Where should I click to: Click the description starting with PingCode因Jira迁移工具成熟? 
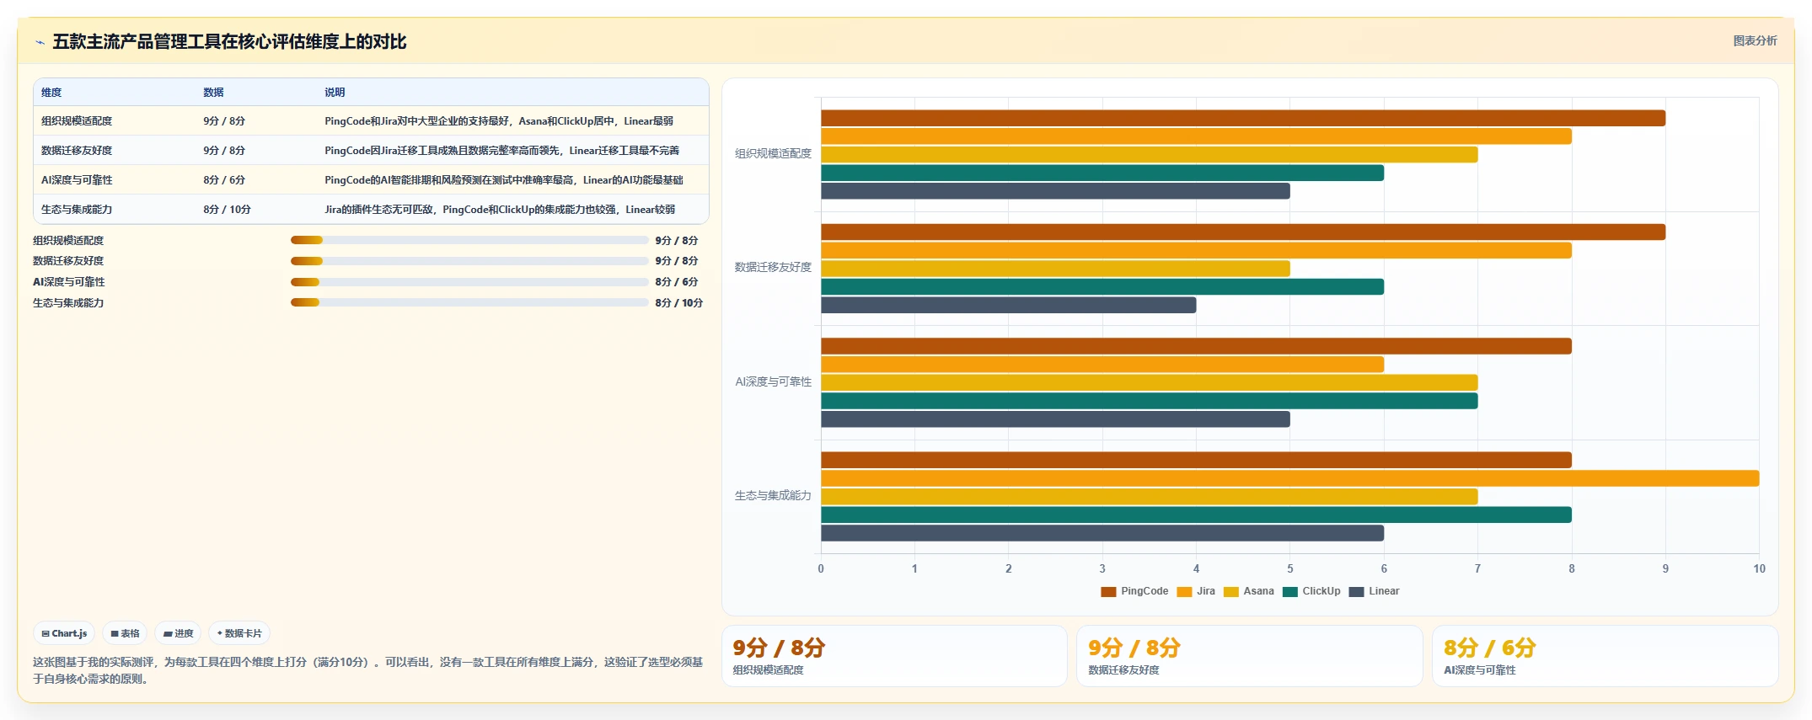coord(501,151)
